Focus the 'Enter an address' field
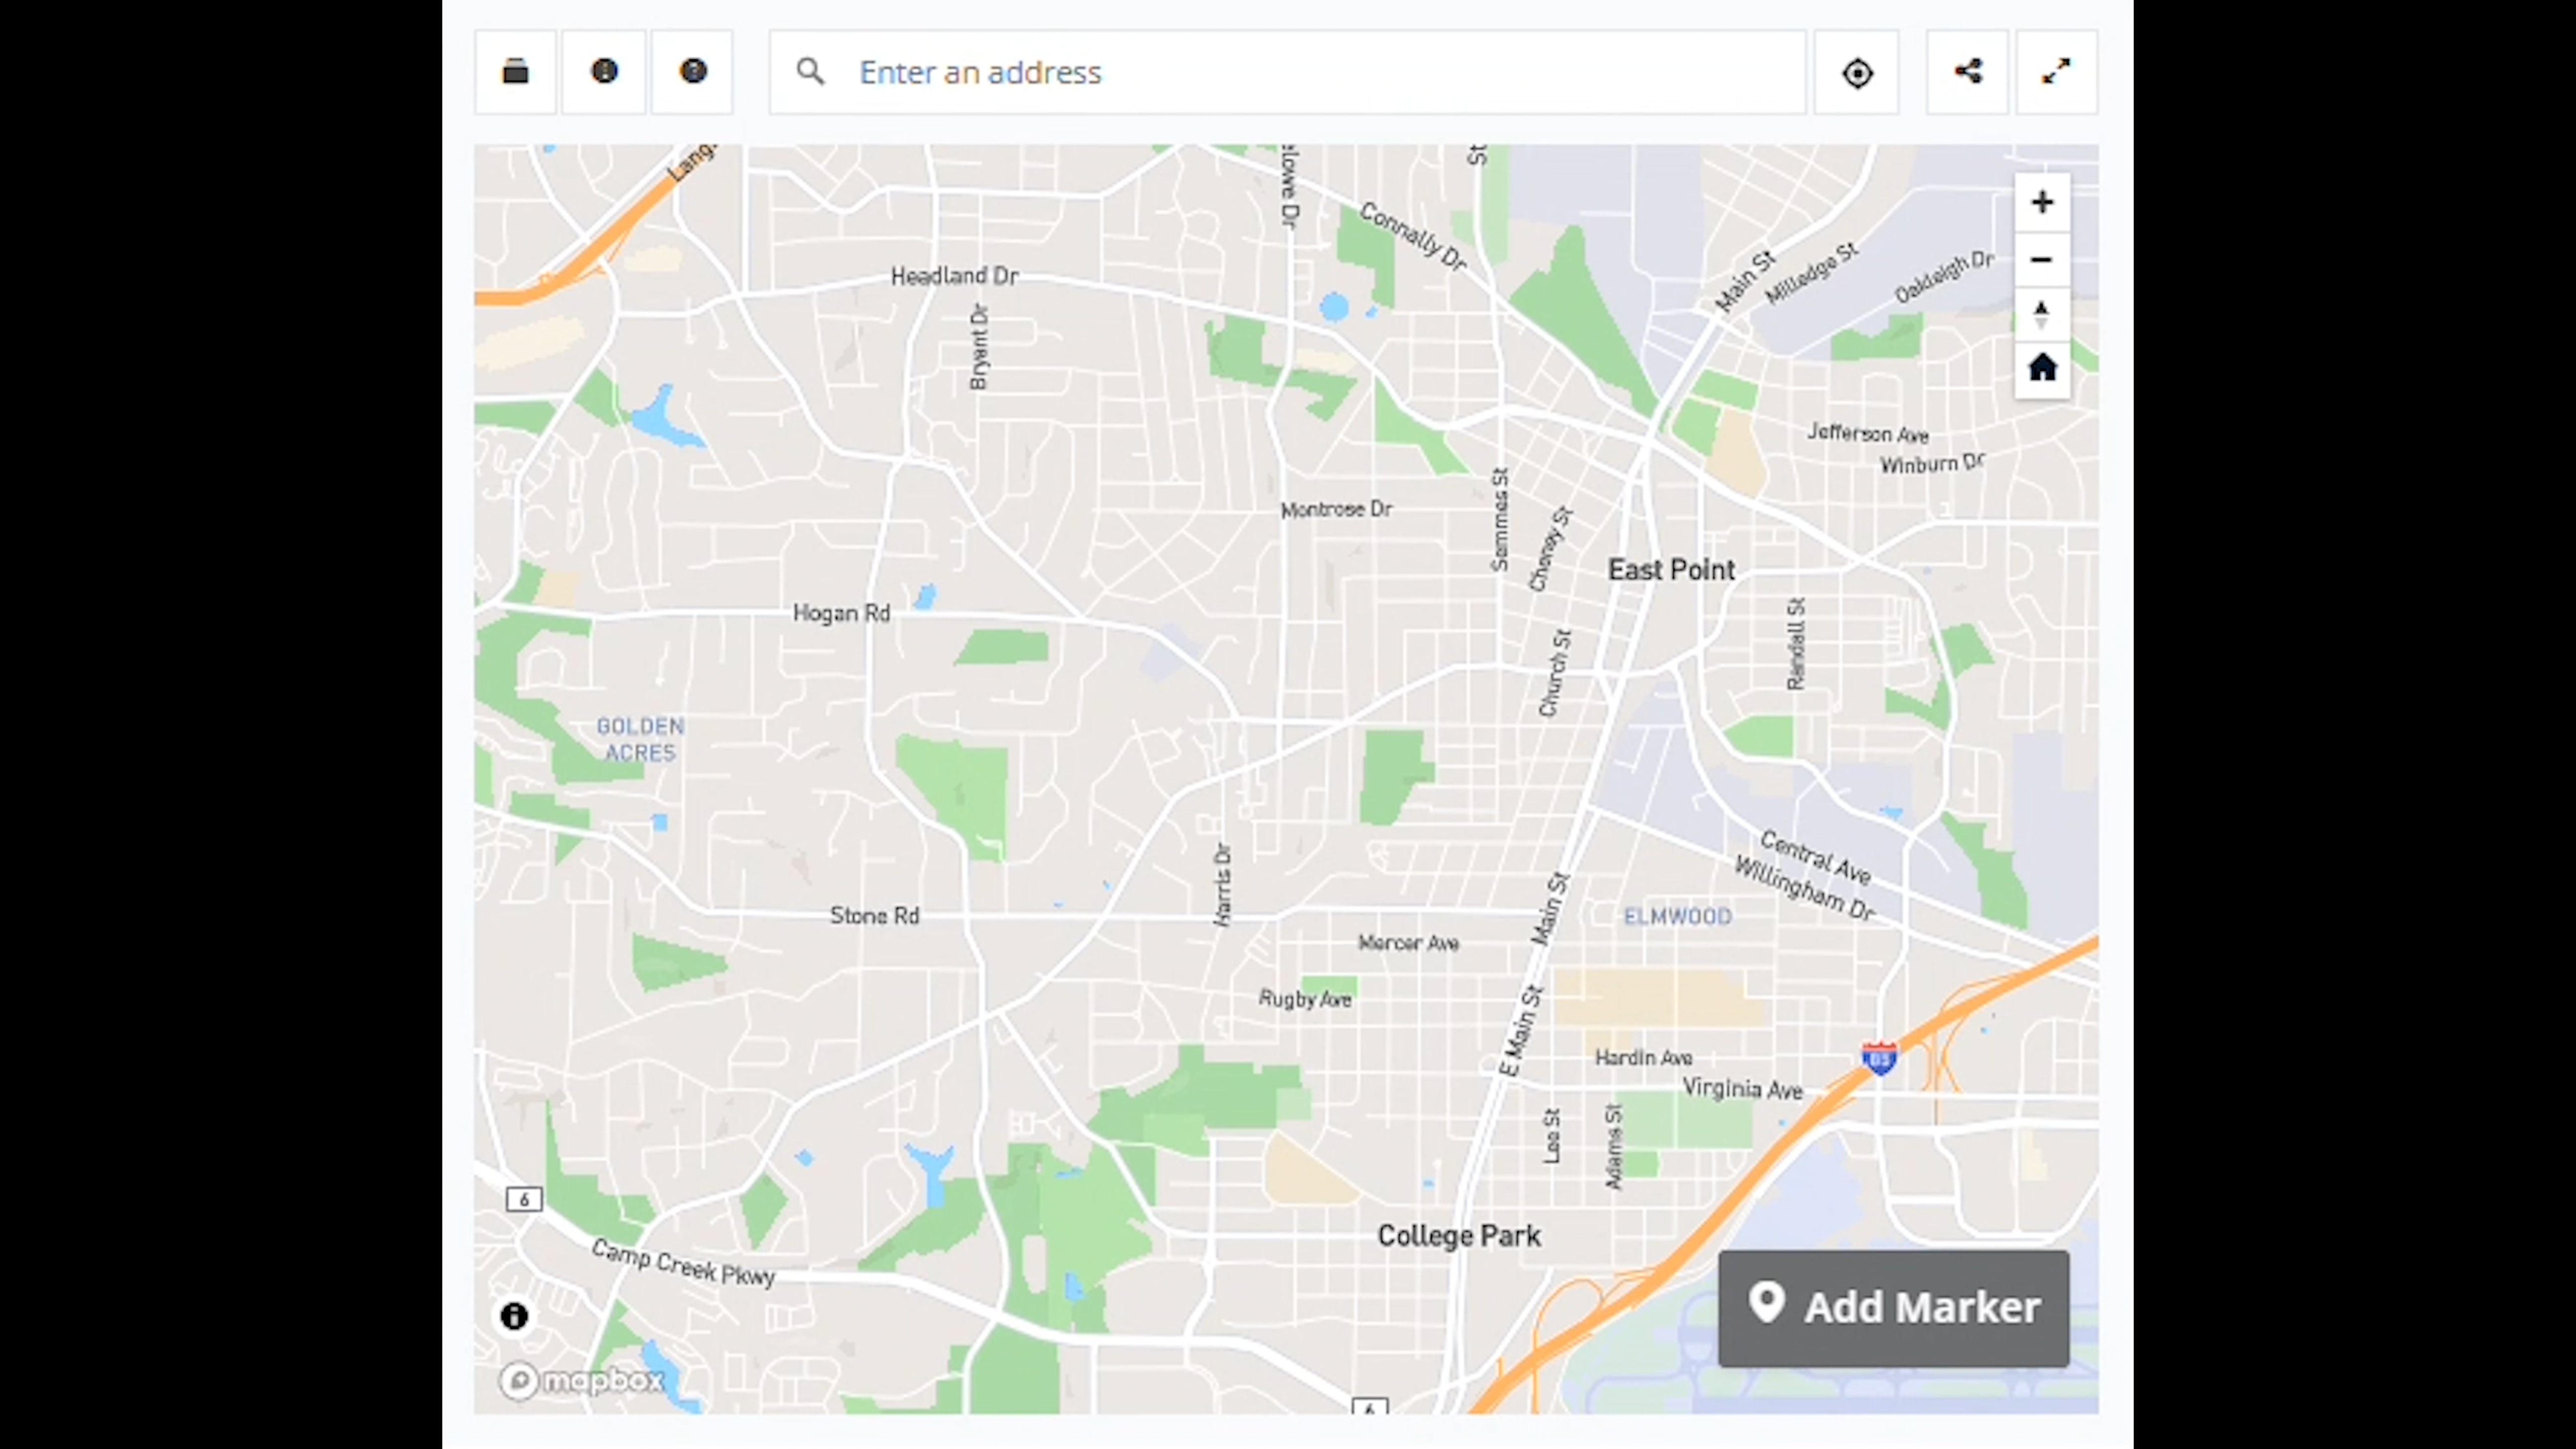Screen dimensions: 2576x1449 (x=1288, y=72)
